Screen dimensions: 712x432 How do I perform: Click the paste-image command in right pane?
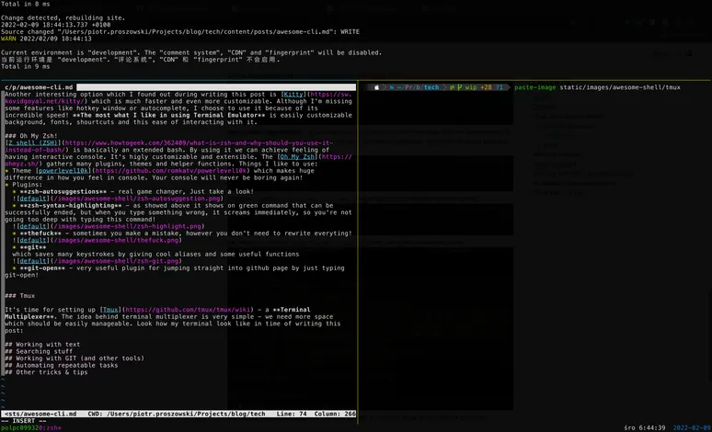tap(534, 87)
